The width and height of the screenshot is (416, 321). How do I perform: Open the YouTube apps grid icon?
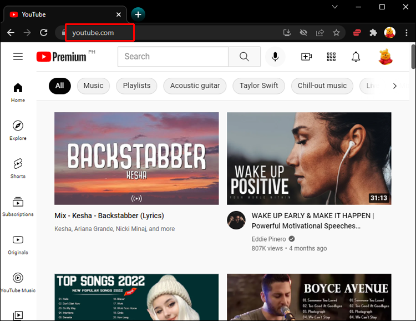tap(332, 57)
